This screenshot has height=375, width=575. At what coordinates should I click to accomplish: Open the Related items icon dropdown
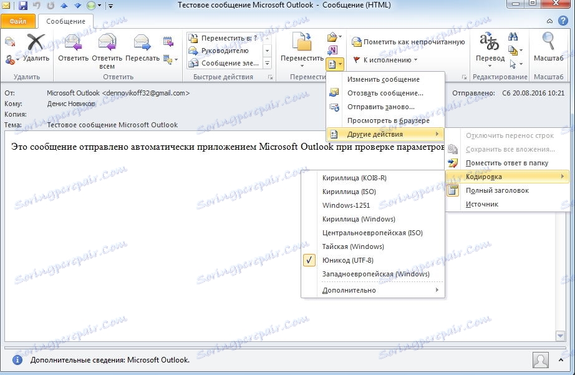pos(515,51)
